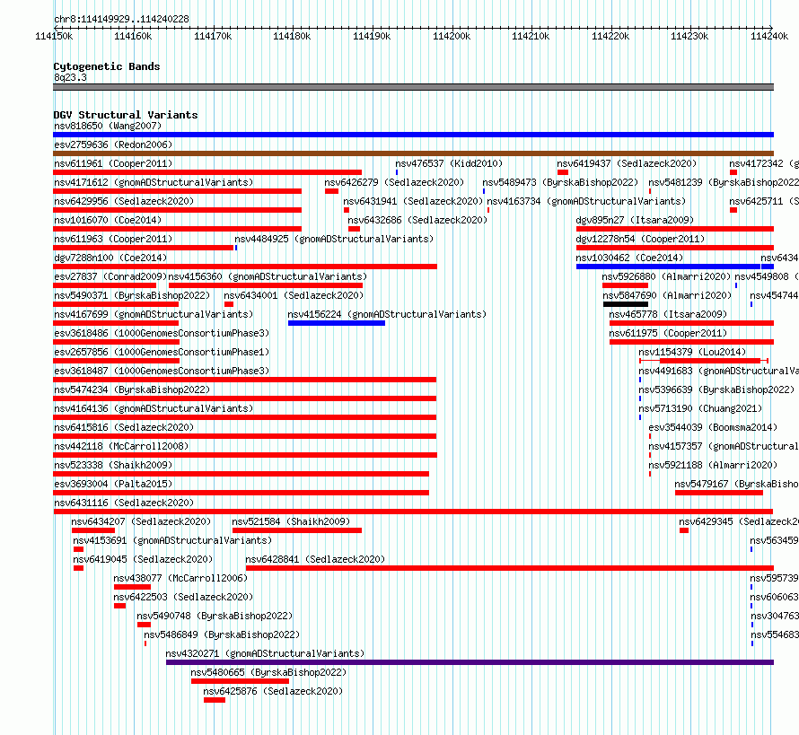The height and width of the screenshot is (735, 799).
Task: Click esv3544039 (Boomsma2014) label
Action: 713,427
